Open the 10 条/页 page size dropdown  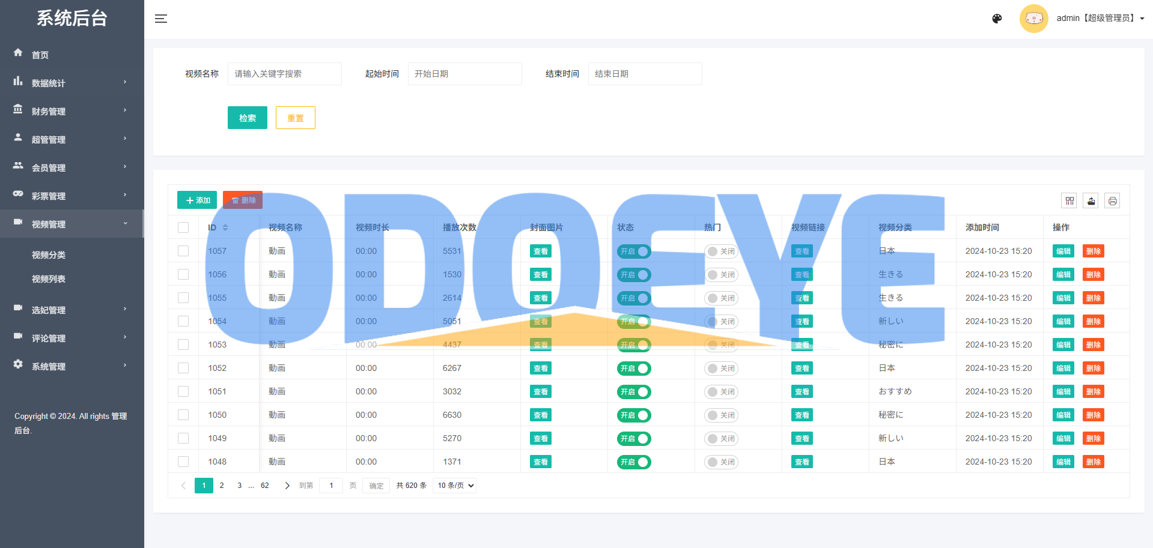point(454,486)
